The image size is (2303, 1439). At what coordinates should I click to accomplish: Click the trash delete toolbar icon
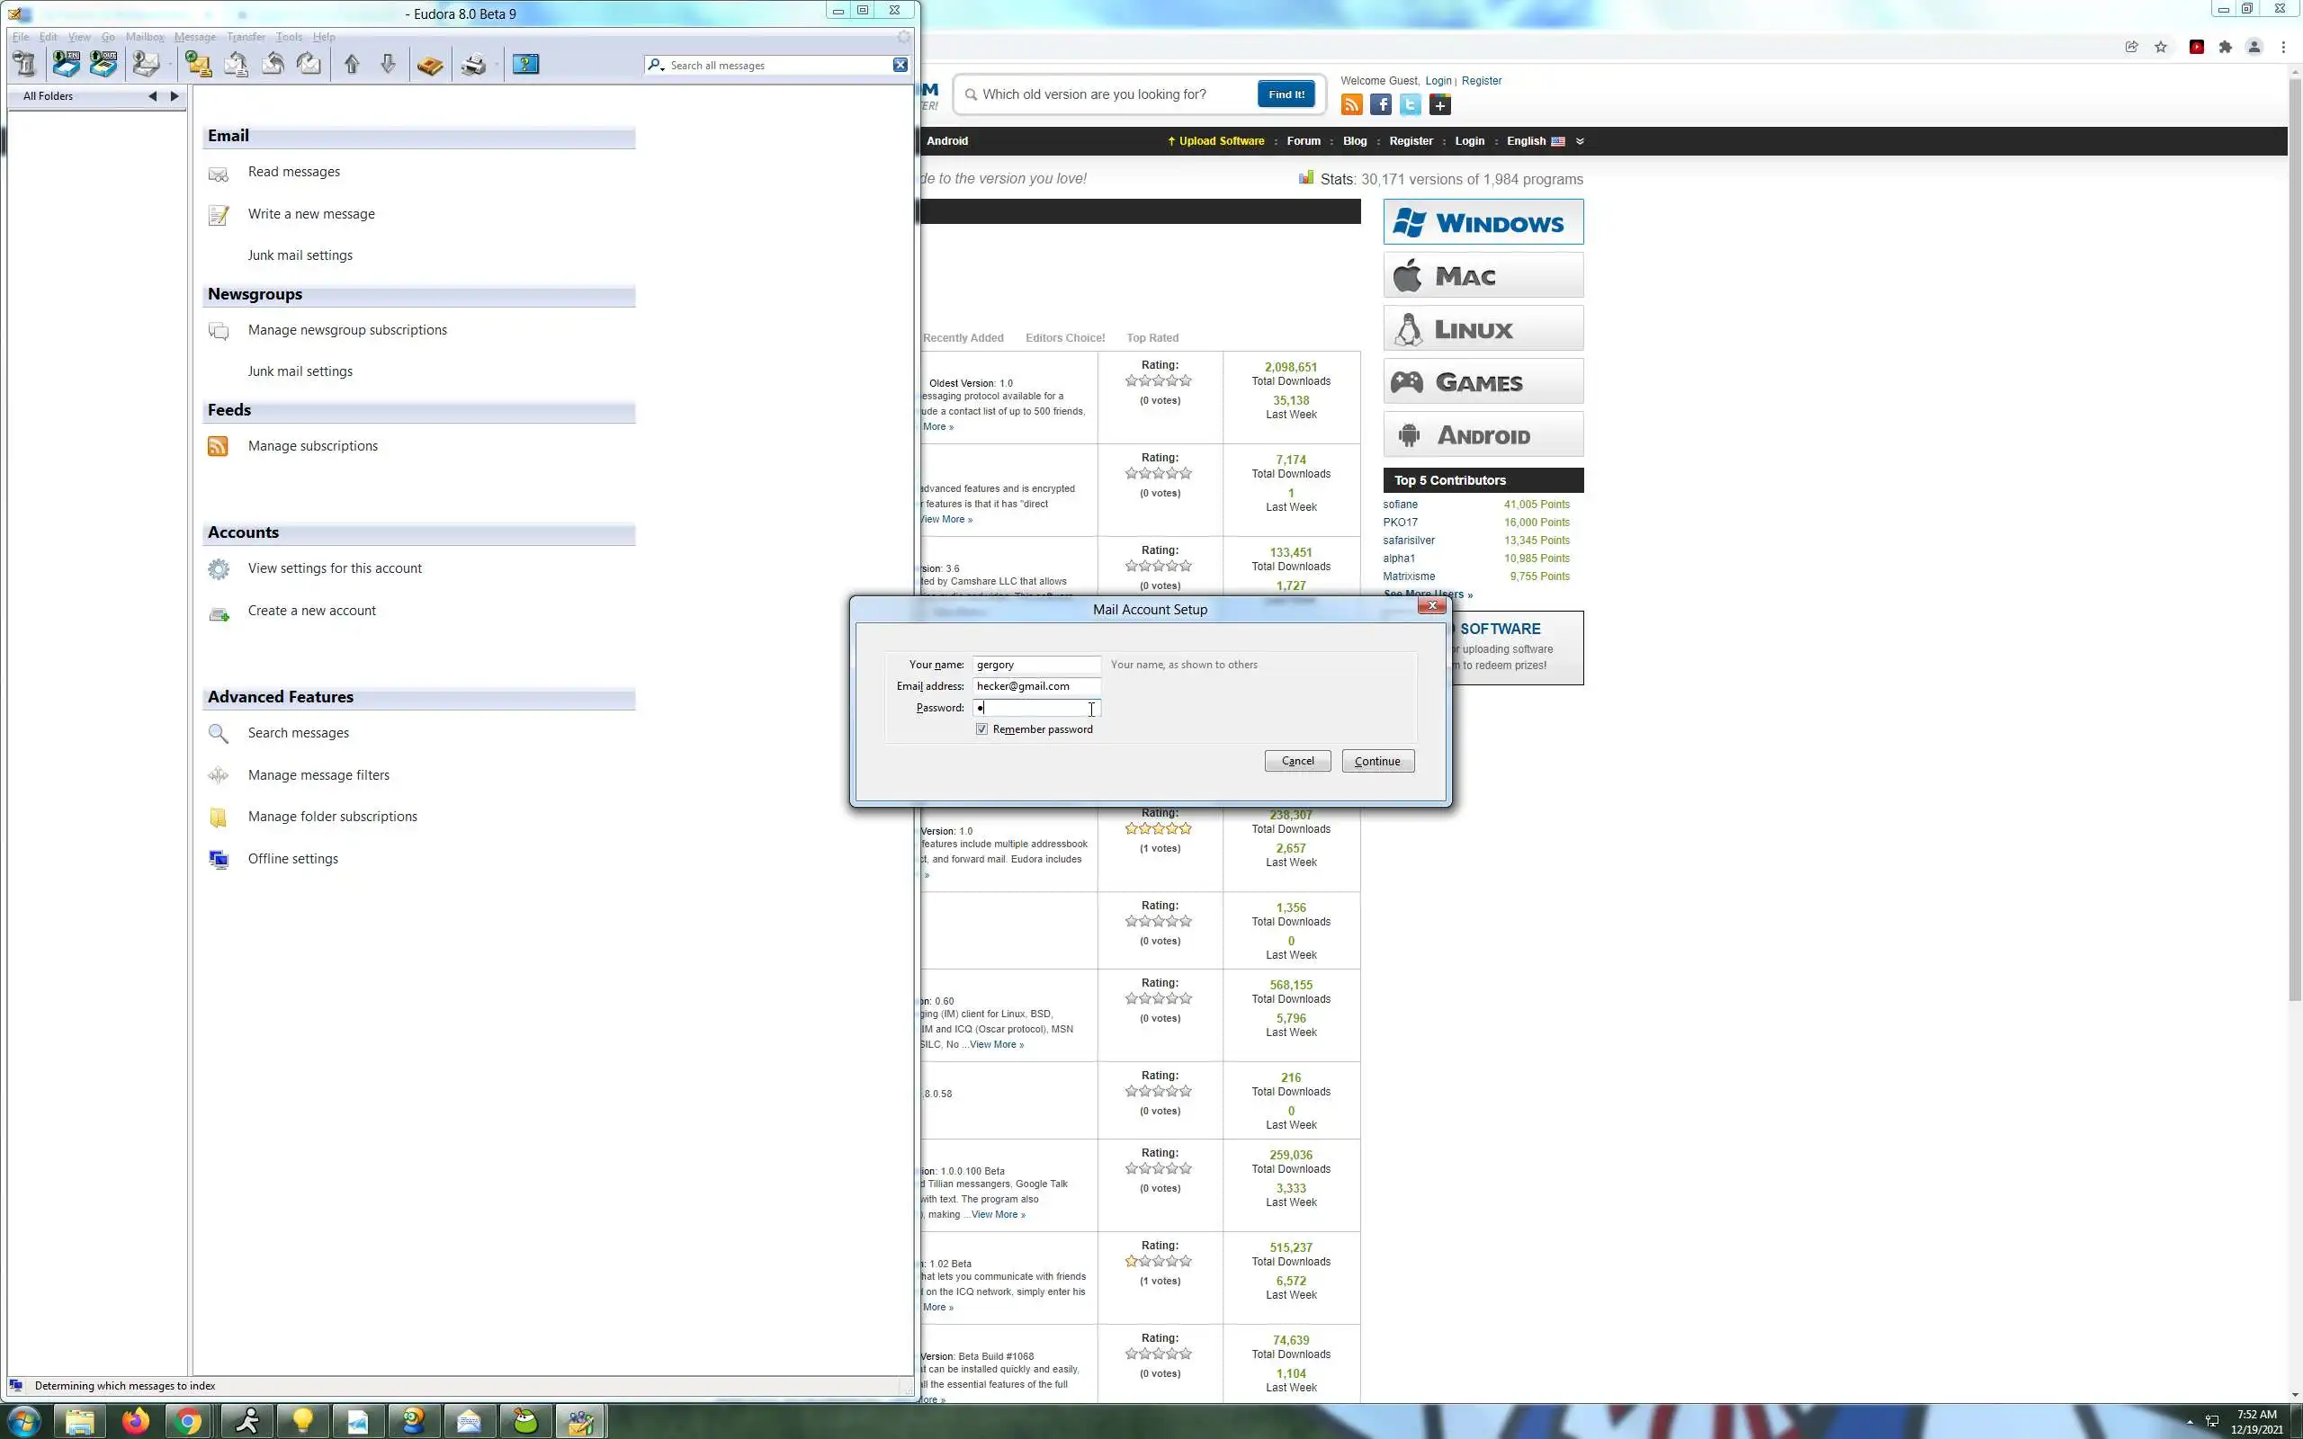tap(25, 65)
